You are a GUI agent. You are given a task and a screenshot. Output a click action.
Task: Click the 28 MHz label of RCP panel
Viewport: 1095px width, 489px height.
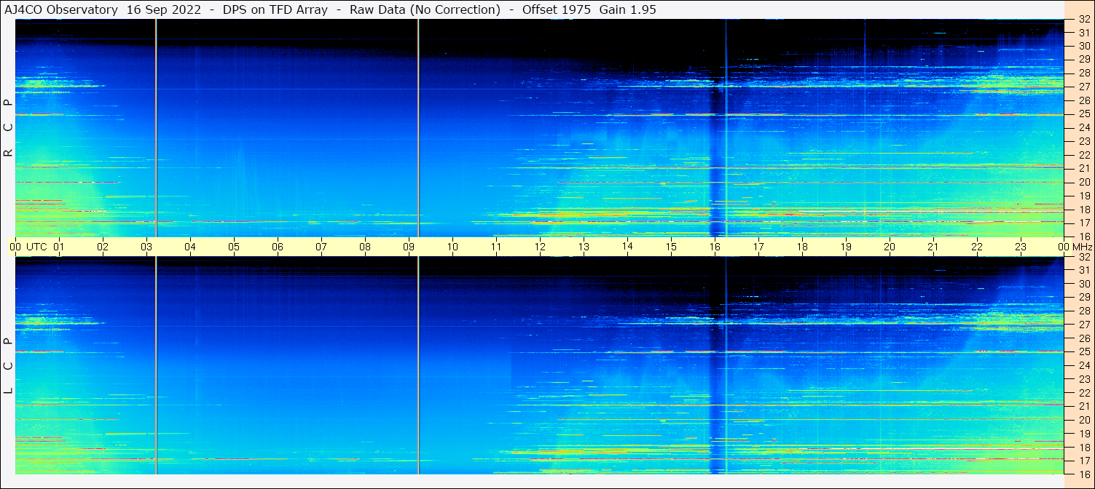(1083, 73)
